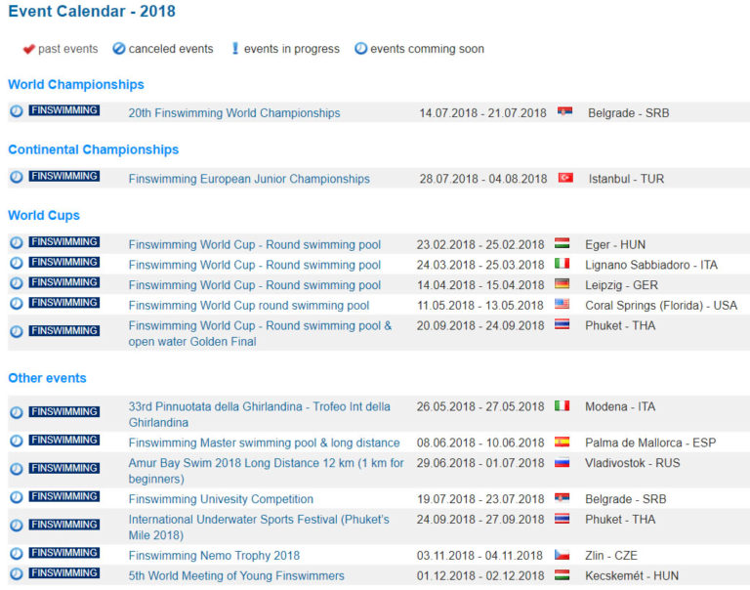The width and height of the screenshot is (750, 590).
Task: Click the canceled events legend icon
Action: 118,48
